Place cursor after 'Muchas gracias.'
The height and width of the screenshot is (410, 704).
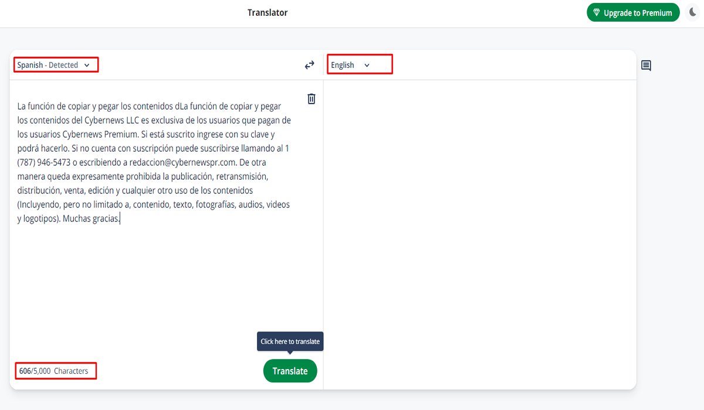(120, 218)
